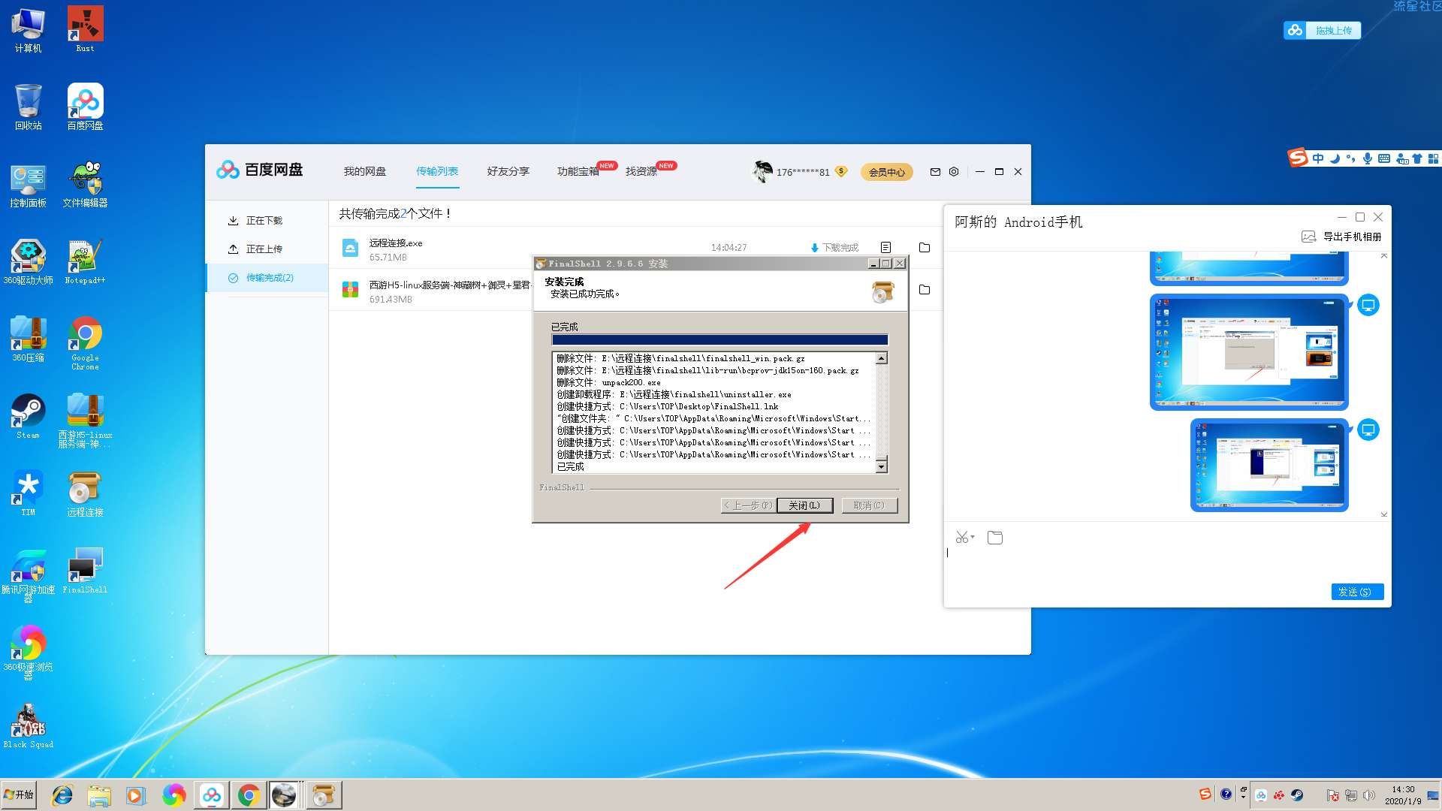Open the Notepad++ desktop shortcut
This screenshot has height=811, width=1442.
(x=85, y=262)
